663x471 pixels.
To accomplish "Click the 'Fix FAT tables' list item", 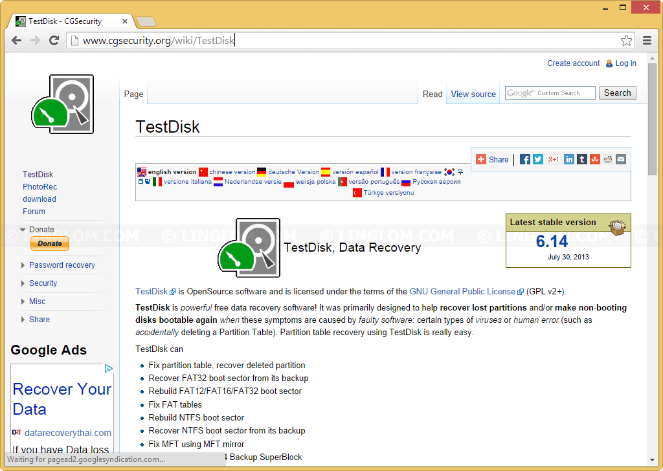I will coord(175,404).
